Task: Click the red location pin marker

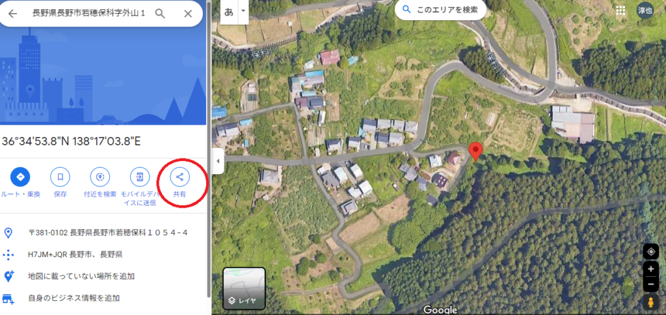Action: point(475,152)
